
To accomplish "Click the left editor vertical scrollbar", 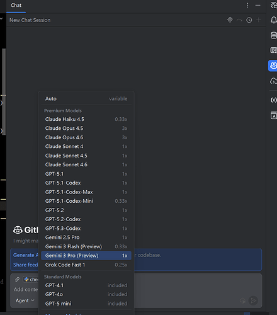I will 4,91.
